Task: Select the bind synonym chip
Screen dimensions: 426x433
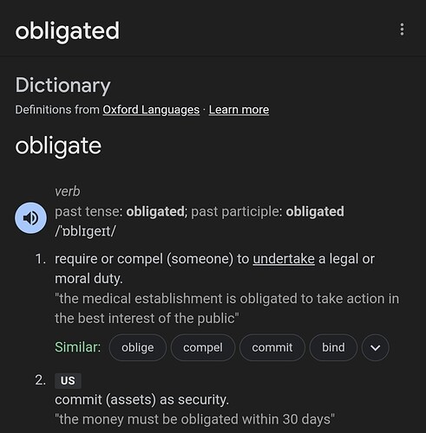Action: (x=333, y=347)
